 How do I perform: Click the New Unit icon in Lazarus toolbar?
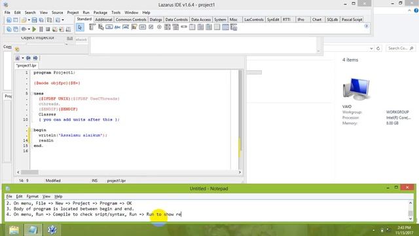pos(9,20)
